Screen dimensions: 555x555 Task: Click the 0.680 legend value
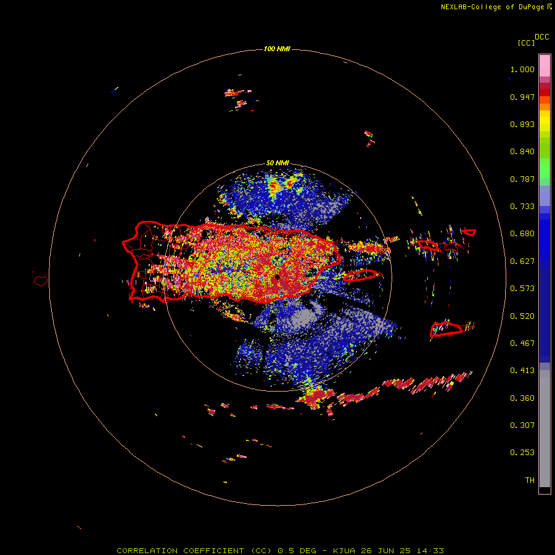(x=522, y=234)
